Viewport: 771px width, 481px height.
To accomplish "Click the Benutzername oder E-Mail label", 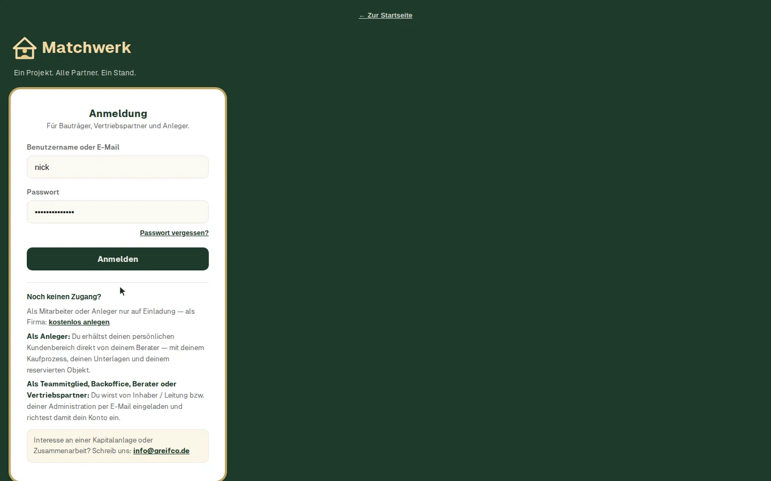I will coord(73,147).
